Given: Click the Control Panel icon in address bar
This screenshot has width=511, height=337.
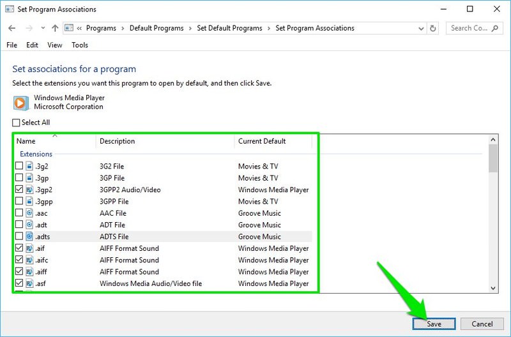Looking at the screenshot, I should click(x=69, y=28).
